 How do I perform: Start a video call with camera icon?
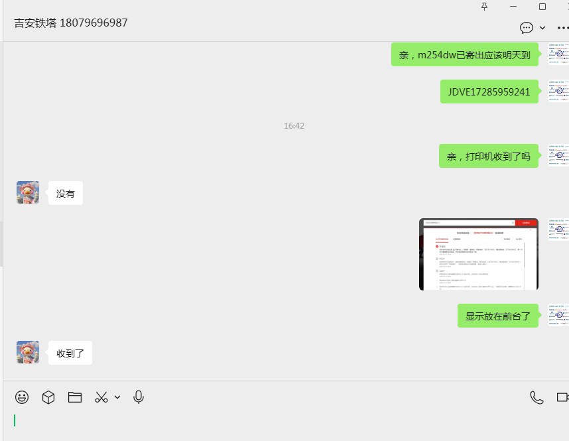562,397
